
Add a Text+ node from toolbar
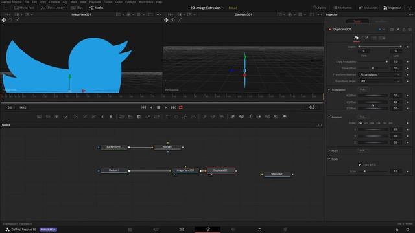pos(56,116)
